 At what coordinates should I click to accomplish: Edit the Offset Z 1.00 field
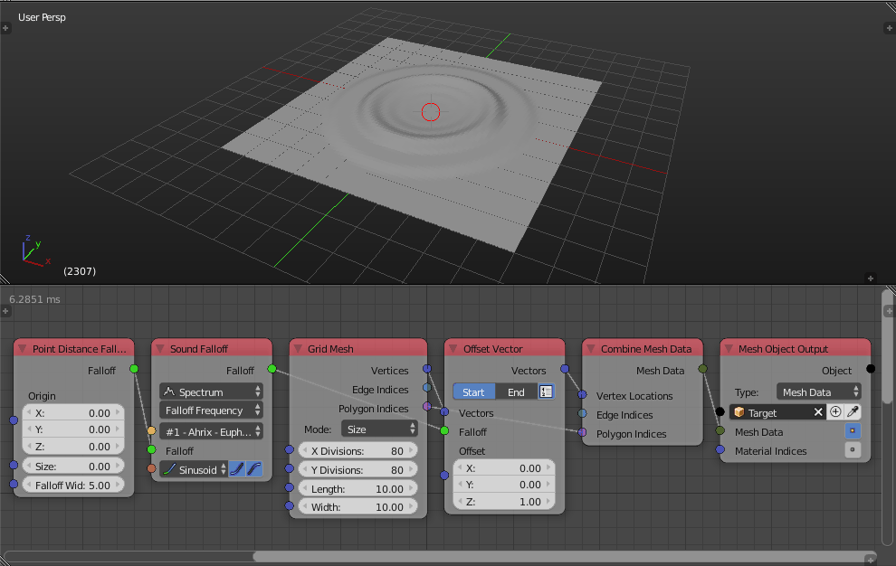(x=505, y=502)
